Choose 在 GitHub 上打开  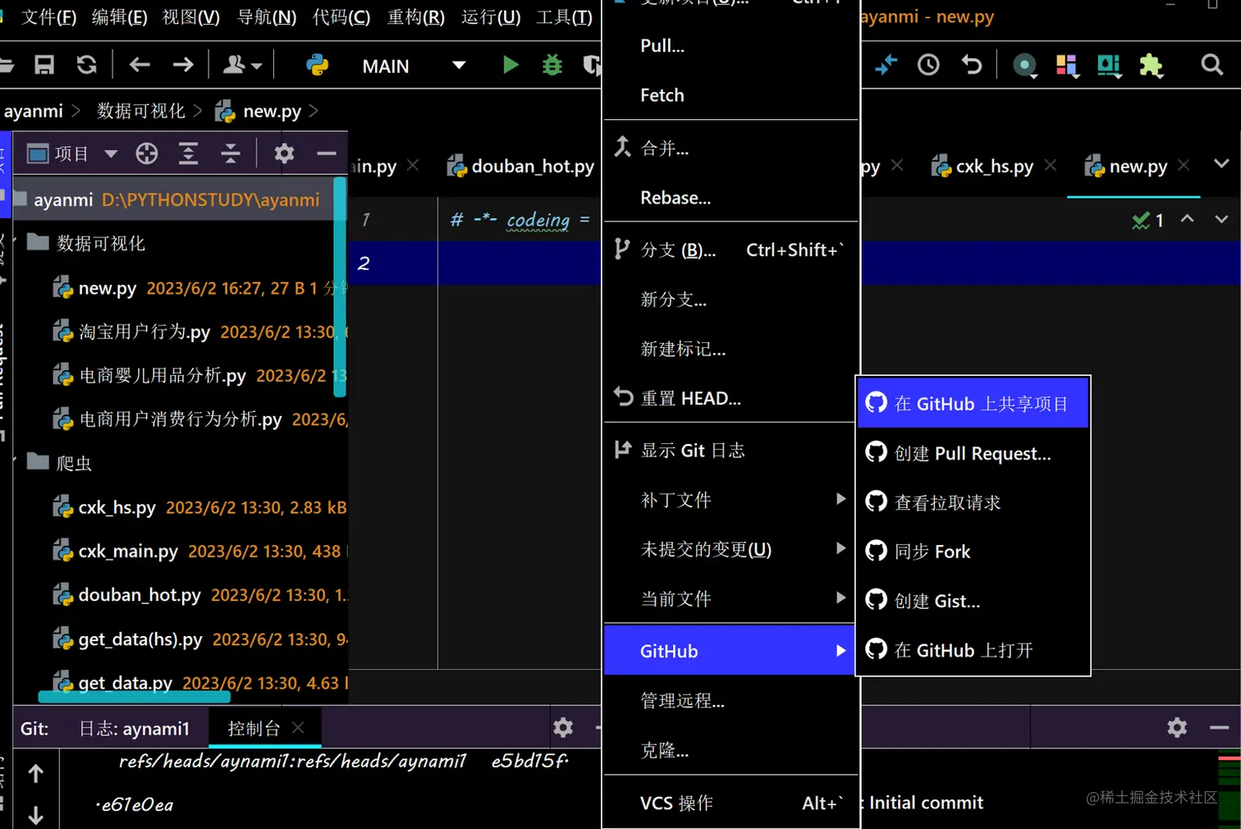click(973, 650)
